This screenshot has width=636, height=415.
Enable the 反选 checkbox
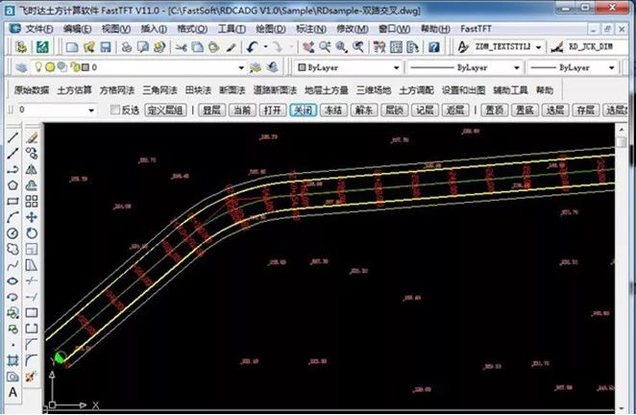click(117, 110)
